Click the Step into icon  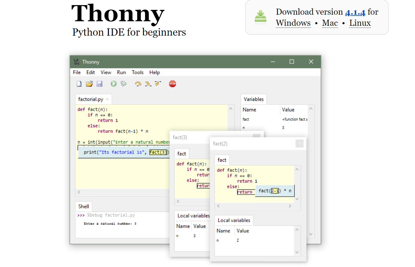148,84
